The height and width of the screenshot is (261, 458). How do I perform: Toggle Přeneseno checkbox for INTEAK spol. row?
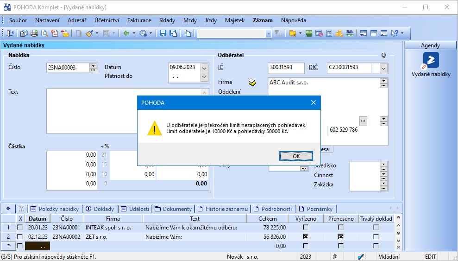tap(341, 227)
